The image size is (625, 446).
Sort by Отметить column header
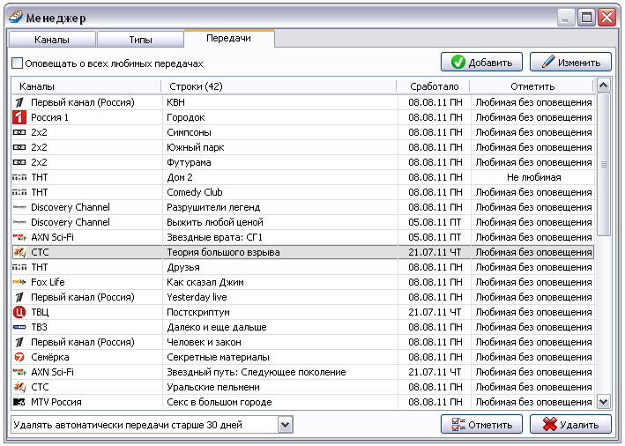click(532, 86)
